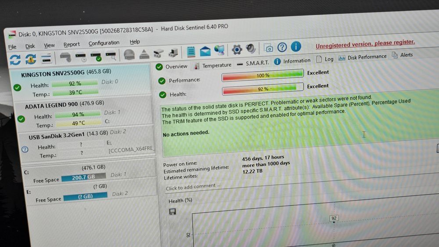This screenshot has width=439, height=247.
Task: Click the question mark status icon beside USB SanDisk
Action: 25,149
